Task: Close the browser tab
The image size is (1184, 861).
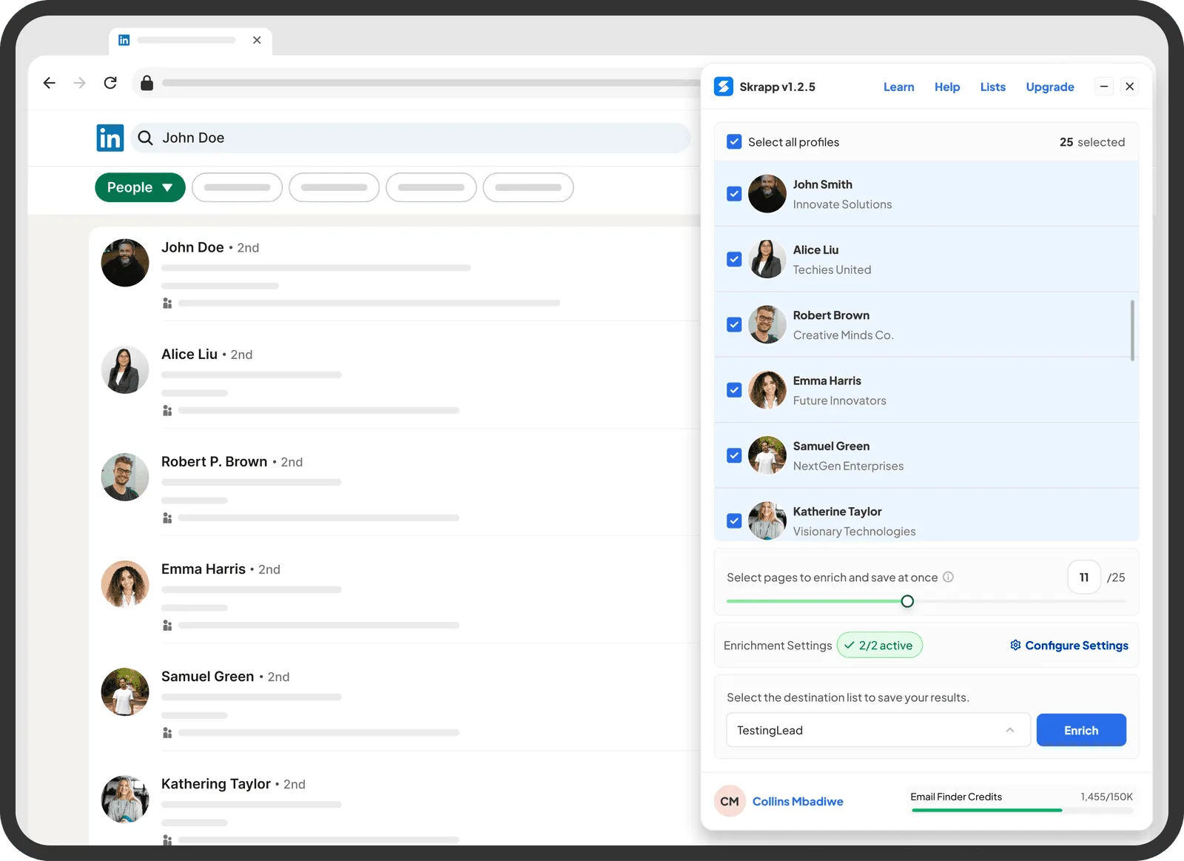Action: [x=257, y=40]
